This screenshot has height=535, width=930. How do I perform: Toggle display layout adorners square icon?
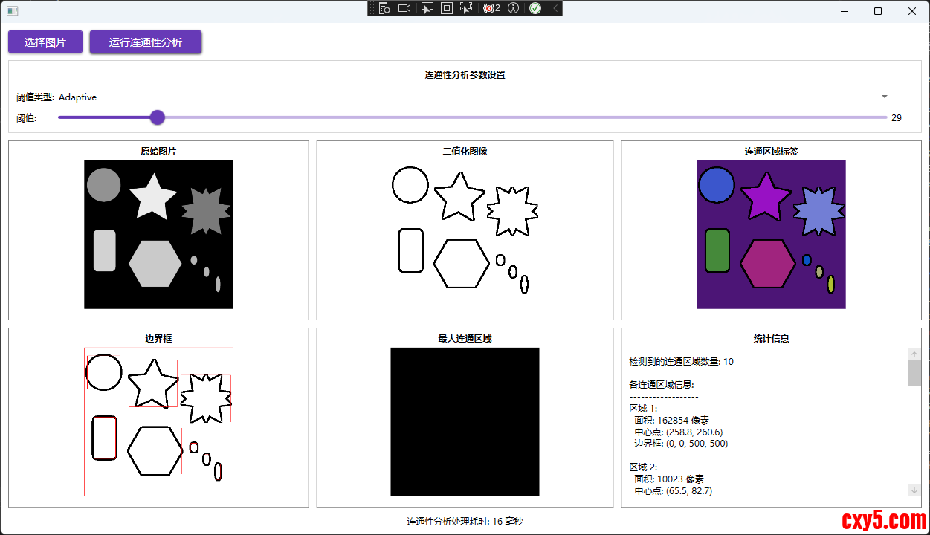[447, 8]
